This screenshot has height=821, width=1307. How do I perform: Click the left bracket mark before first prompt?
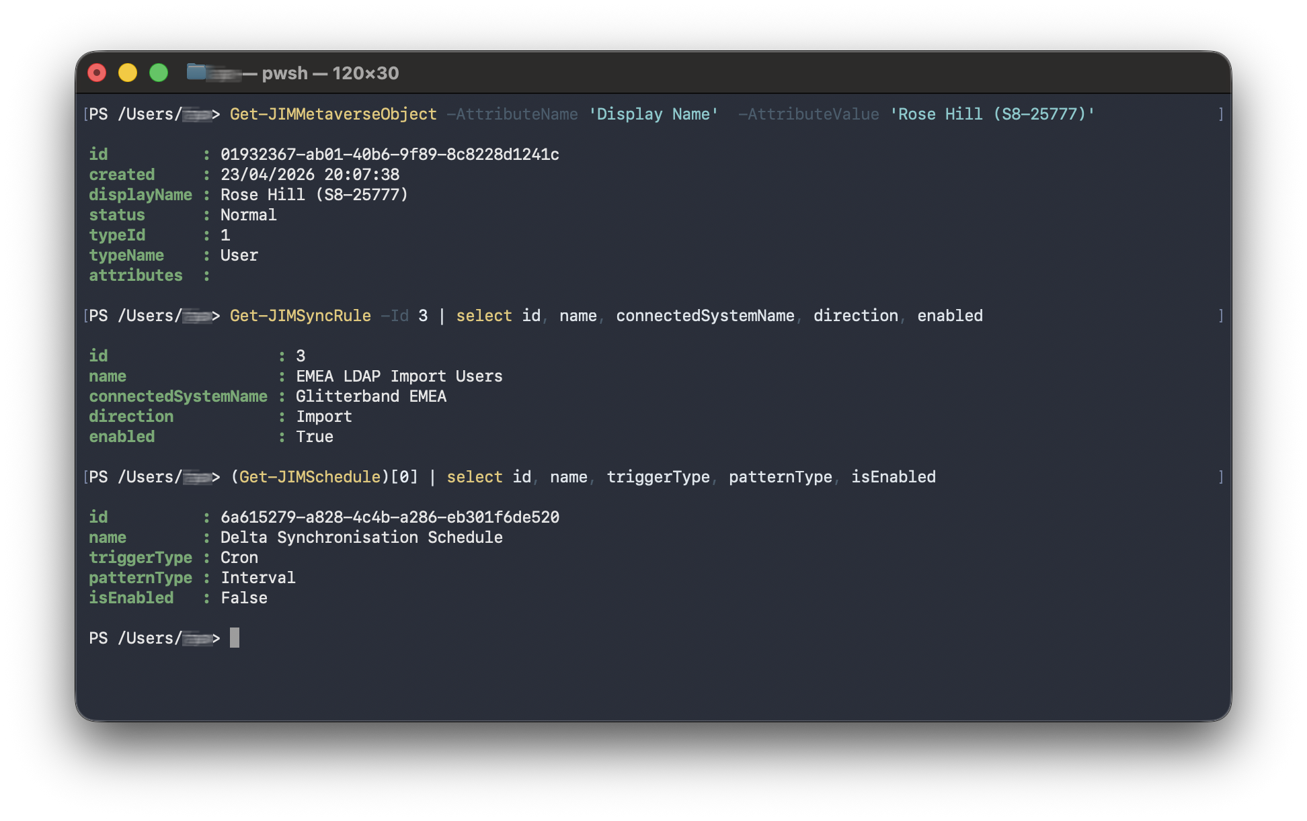(85, 114)
